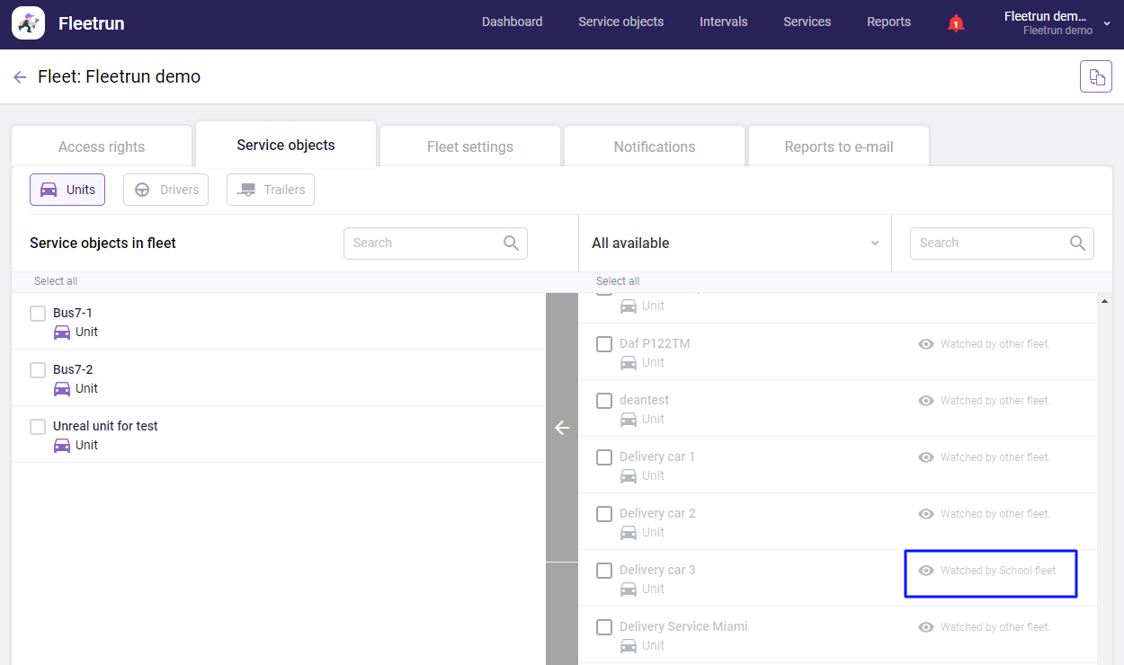1124x665 pixels.
Task: Click the eye icon beside Delivery car 3
Action: pyautogui.click(x=925, y=570)
